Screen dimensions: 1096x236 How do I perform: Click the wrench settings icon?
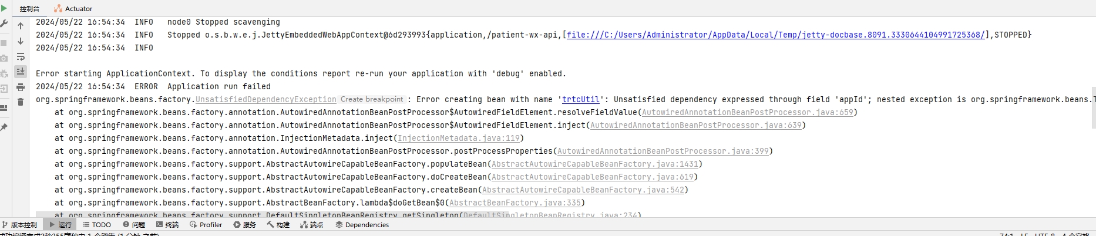4,24
